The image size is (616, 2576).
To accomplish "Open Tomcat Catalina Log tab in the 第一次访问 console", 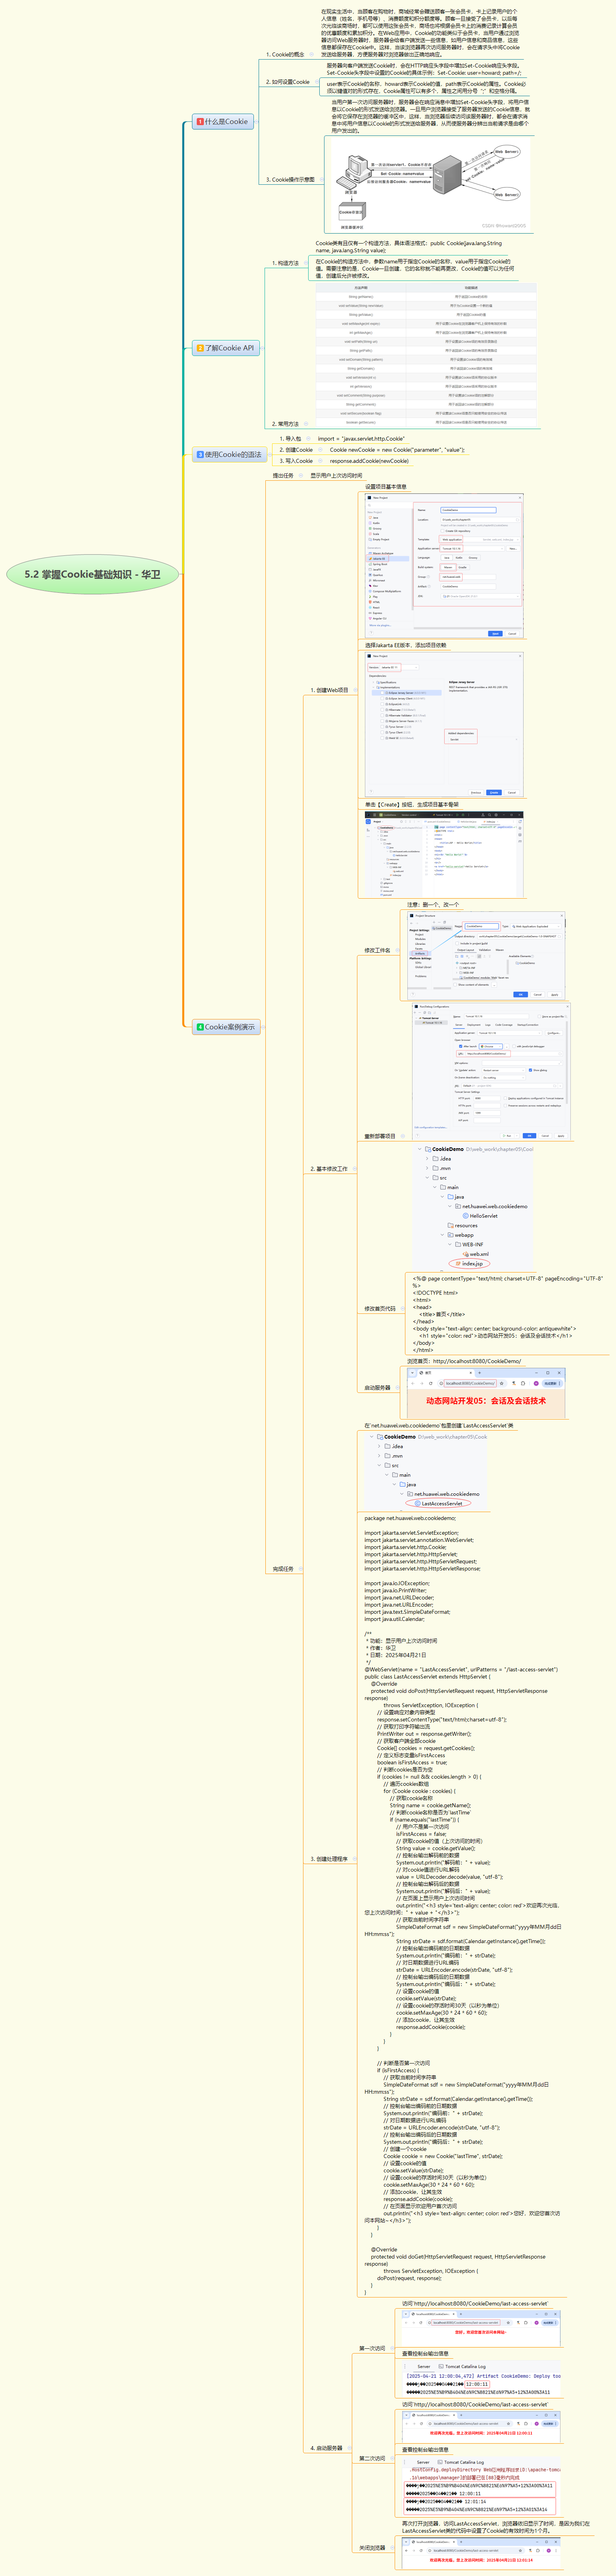I will (x=462, y=2367).
